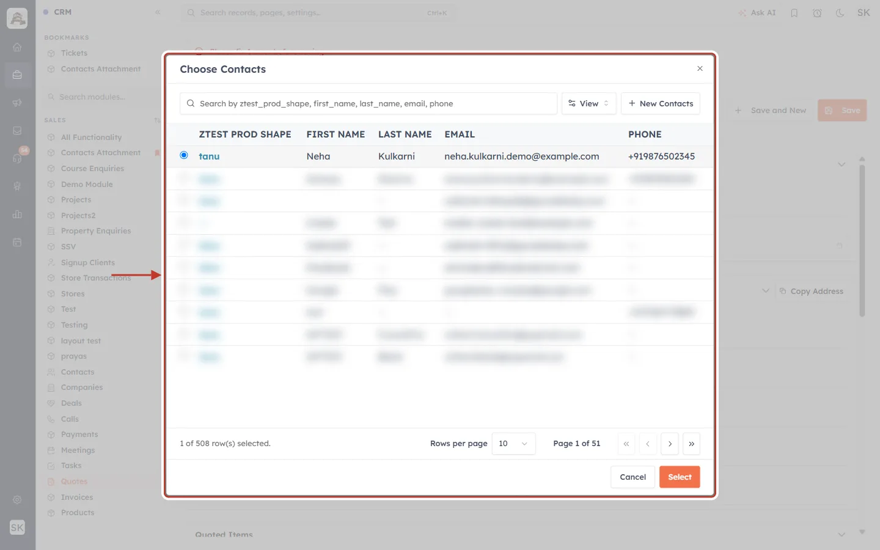The image size is (880, 550).
Task: Expand the Copy Address section chevron
Action: (x=766, y=291)
